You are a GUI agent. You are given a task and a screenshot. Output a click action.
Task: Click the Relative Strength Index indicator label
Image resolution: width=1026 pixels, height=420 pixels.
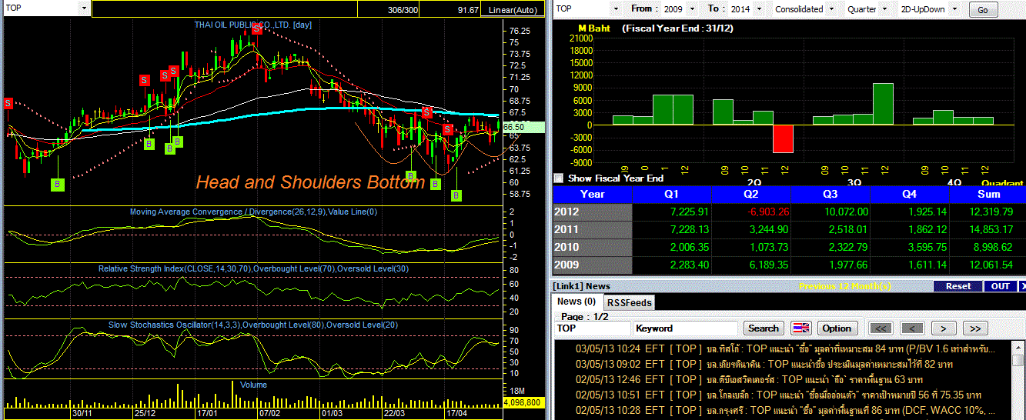(x=252, y=268)
